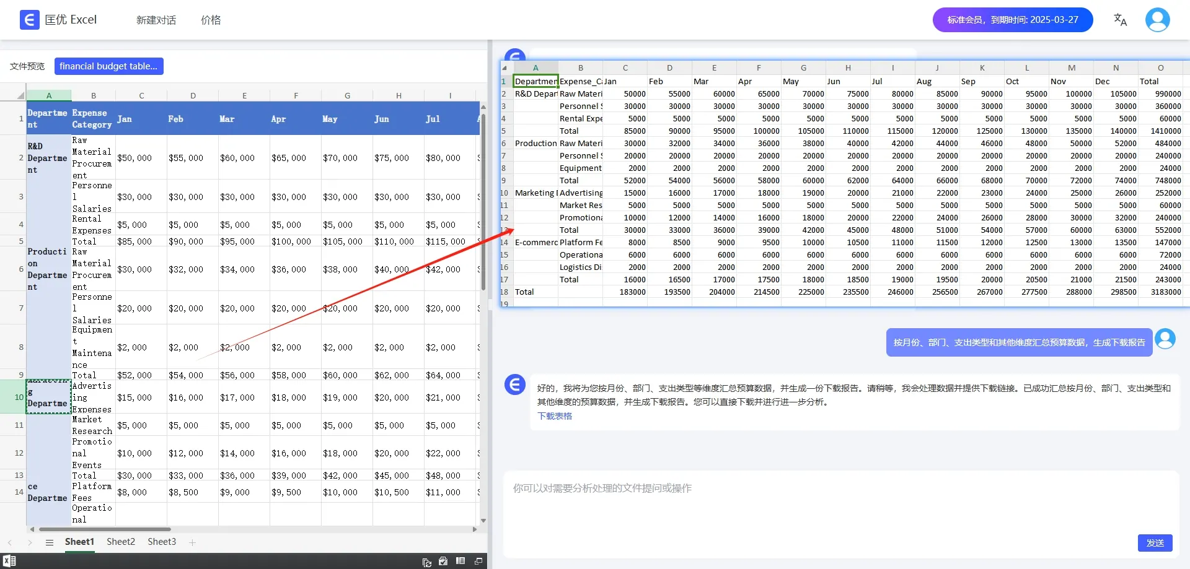
Task: Click the assistant avatar beside the reply
Action: click(514, 384)
